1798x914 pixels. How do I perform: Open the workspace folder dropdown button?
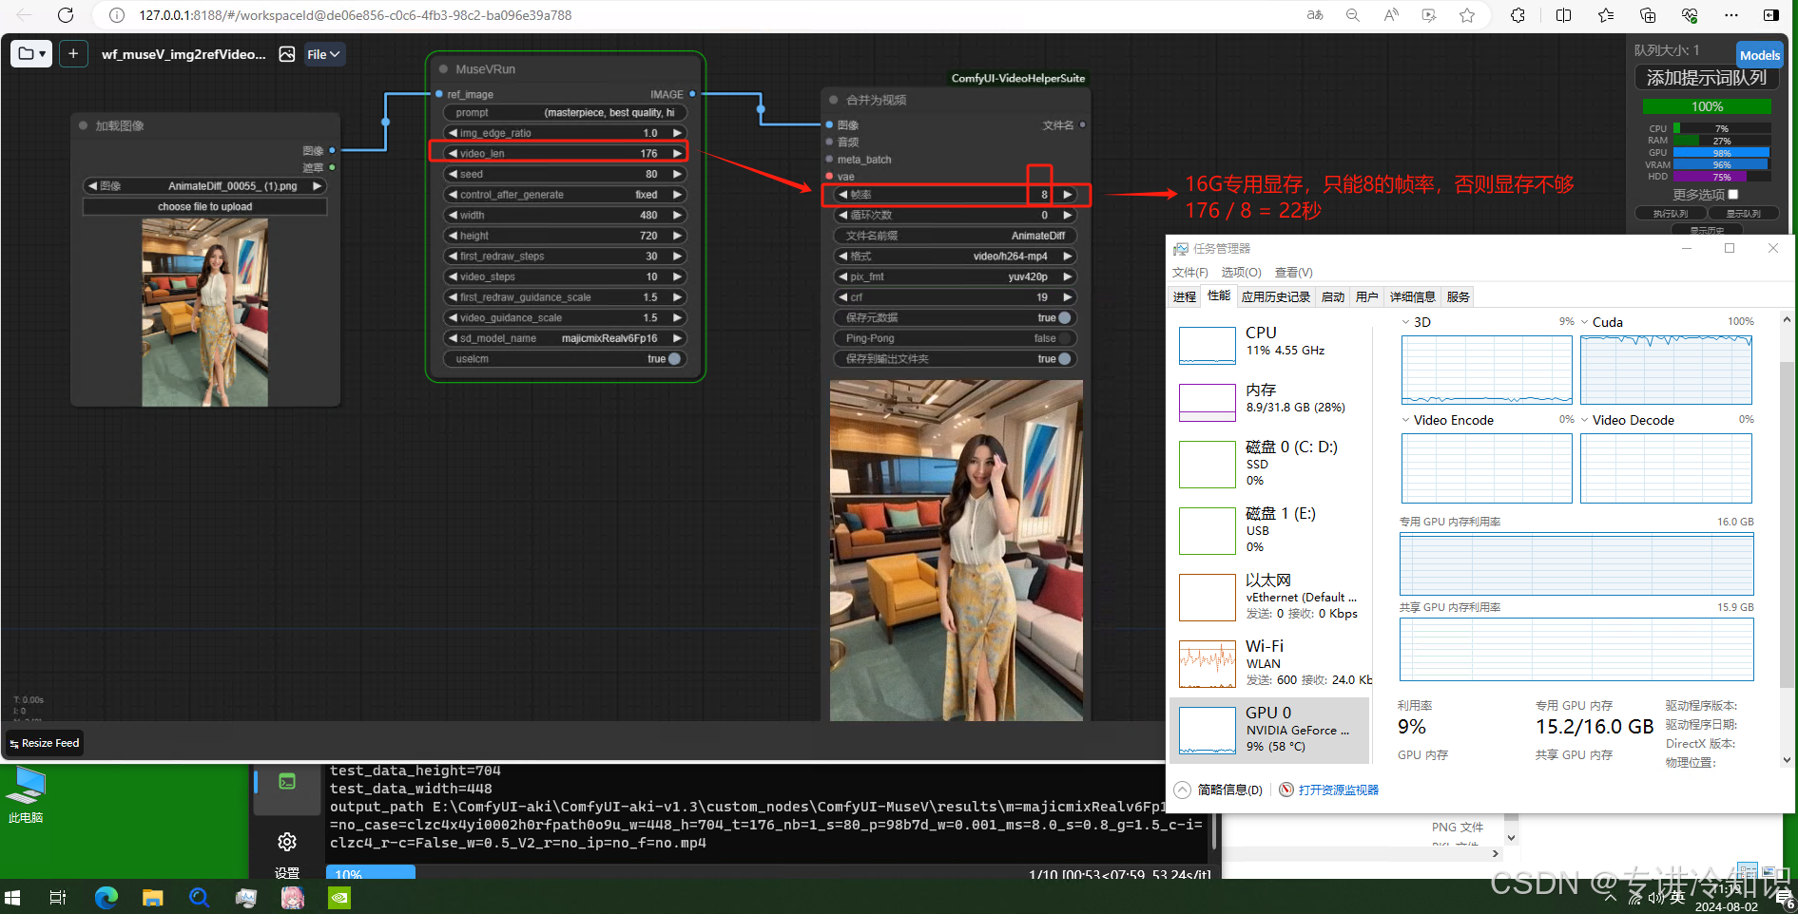coord(31,54)
